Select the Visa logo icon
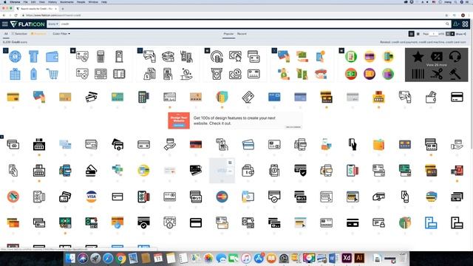Image resolution: width=473 pixels, height=266 pixels. [91, 197]
